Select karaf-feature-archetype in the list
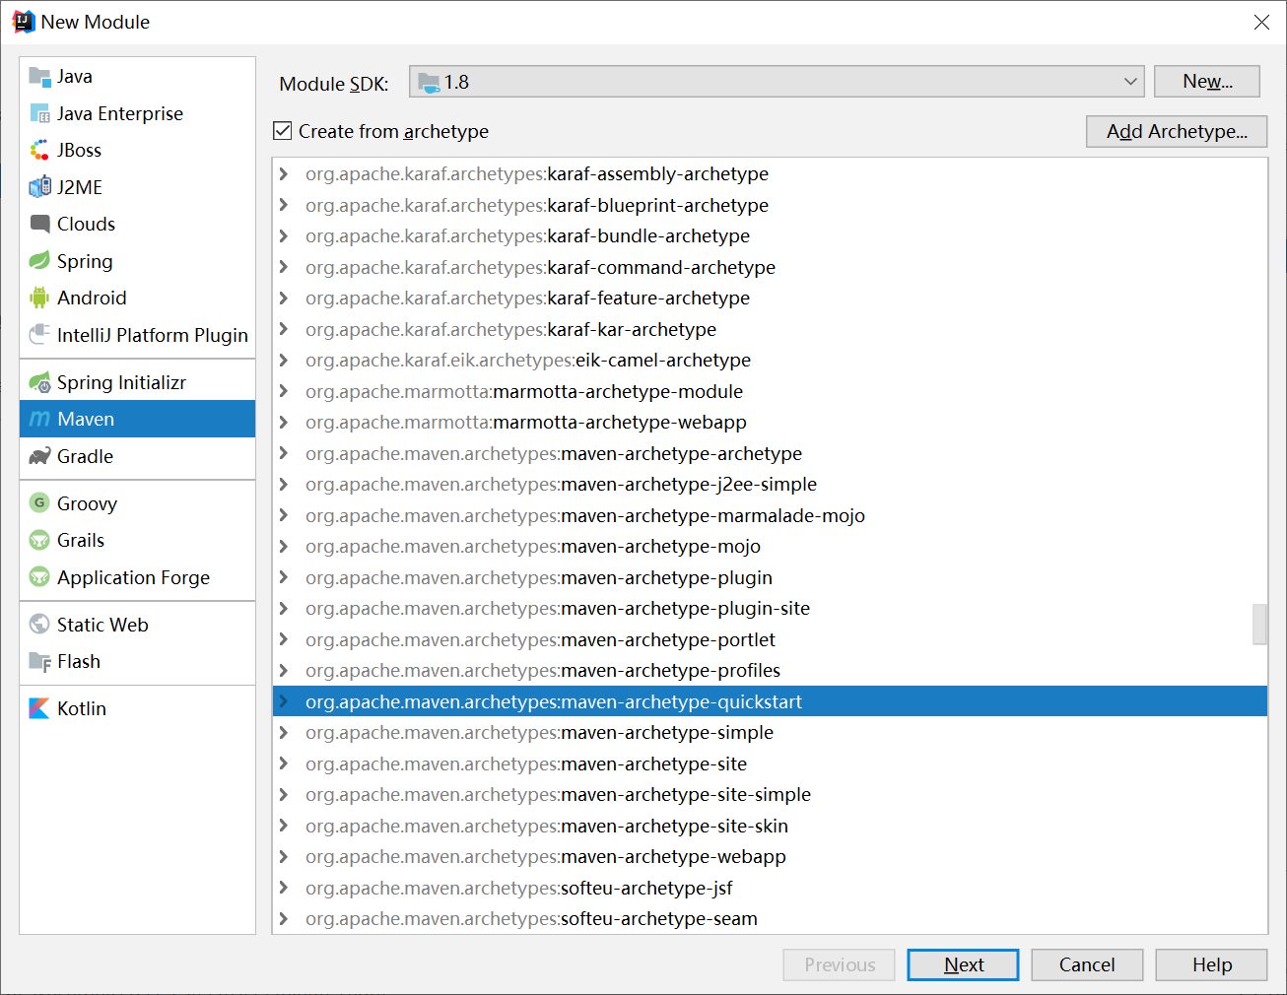 [x=770, y=298]
